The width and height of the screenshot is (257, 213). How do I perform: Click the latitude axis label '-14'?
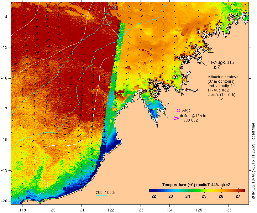point(4,17)
